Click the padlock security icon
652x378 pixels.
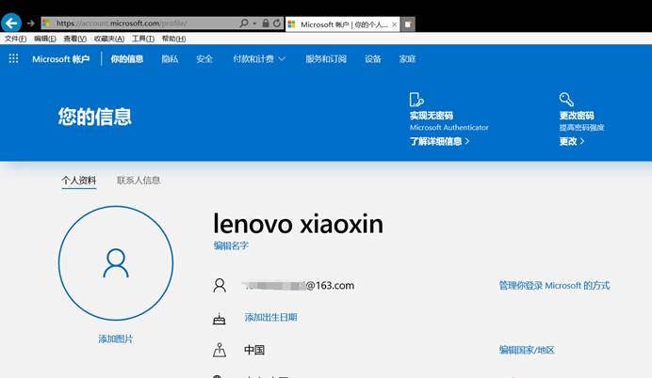pyautogui.click(x=266, y=24)
